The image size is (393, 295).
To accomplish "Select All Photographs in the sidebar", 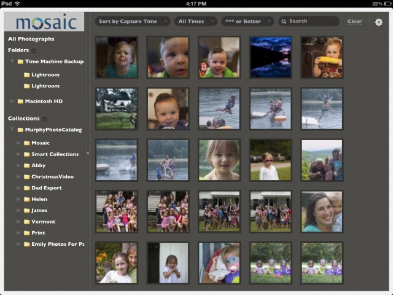I will (31, 39).
